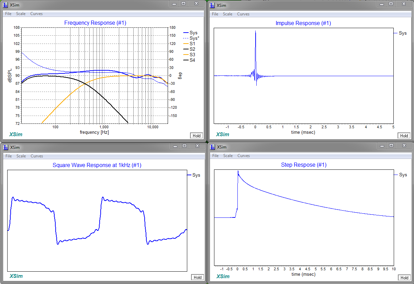The height and width of the screenshot is (284, 414).
Task: Open Scale menu in Frequency Response window
Action: (21, 14)
